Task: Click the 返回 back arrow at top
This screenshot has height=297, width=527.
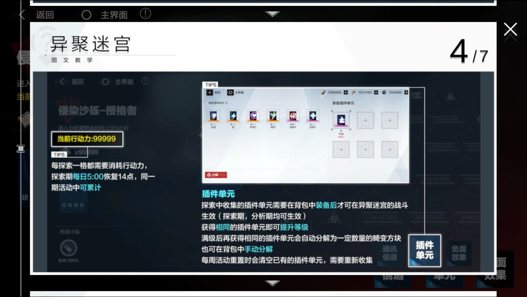Action: [x=22, y=15]
